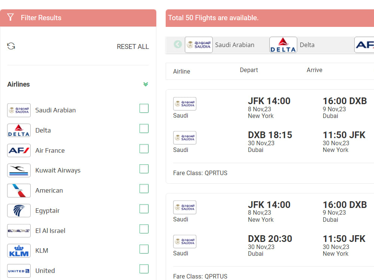Click the Depart column header
The image size is (374, 280).
tap(249, 70)
